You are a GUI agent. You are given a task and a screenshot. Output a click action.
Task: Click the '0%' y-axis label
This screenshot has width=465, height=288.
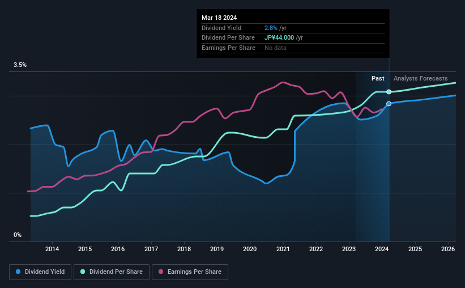tap(18, 235)
